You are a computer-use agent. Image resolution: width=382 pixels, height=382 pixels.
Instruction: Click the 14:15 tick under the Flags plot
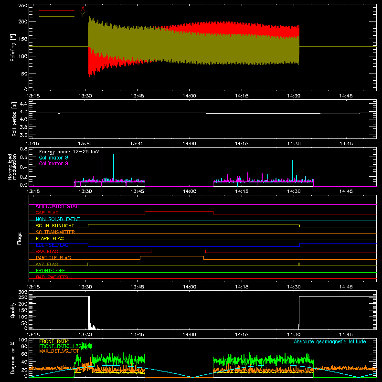(242, 287)
